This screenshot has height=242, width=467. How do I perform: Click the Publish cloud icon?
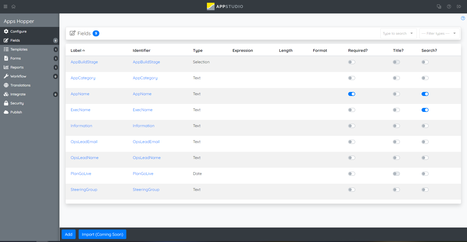click(x=6, y=112)
